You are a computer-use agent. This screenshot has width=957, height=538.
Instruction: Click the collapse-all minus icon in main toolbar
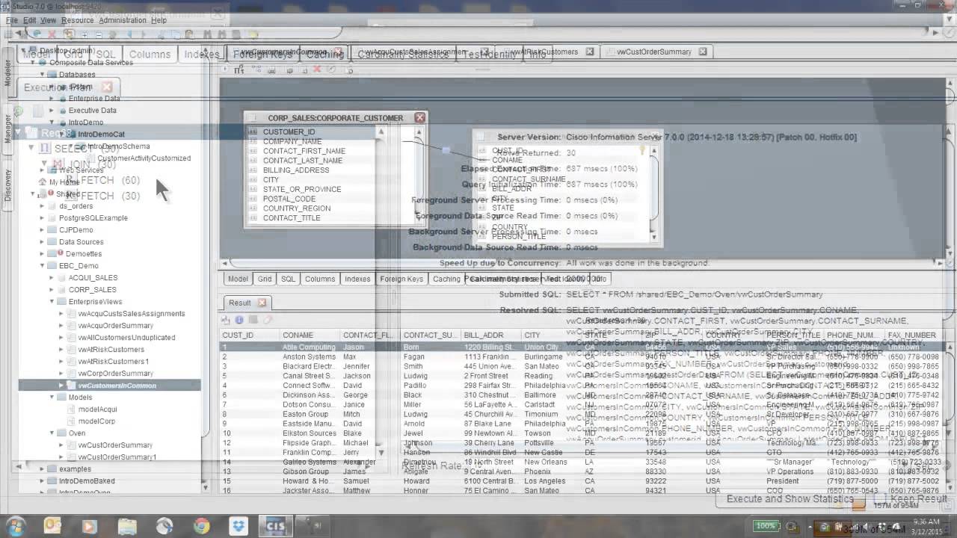coord(100,34)
